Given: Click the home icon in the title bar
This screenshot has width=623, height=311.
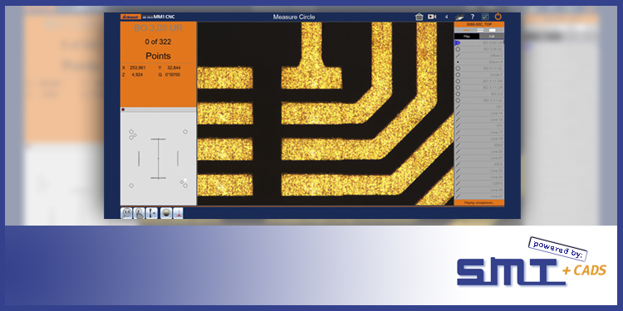Looking at the screenshot, I should point(419,17).
